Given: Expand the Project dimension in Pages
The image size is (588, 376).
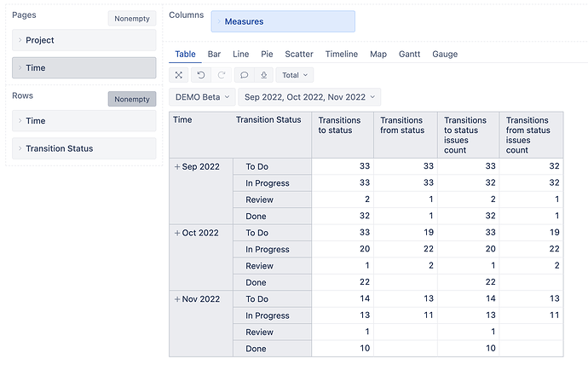Looking at the screenshot, I should coord(84,40).
